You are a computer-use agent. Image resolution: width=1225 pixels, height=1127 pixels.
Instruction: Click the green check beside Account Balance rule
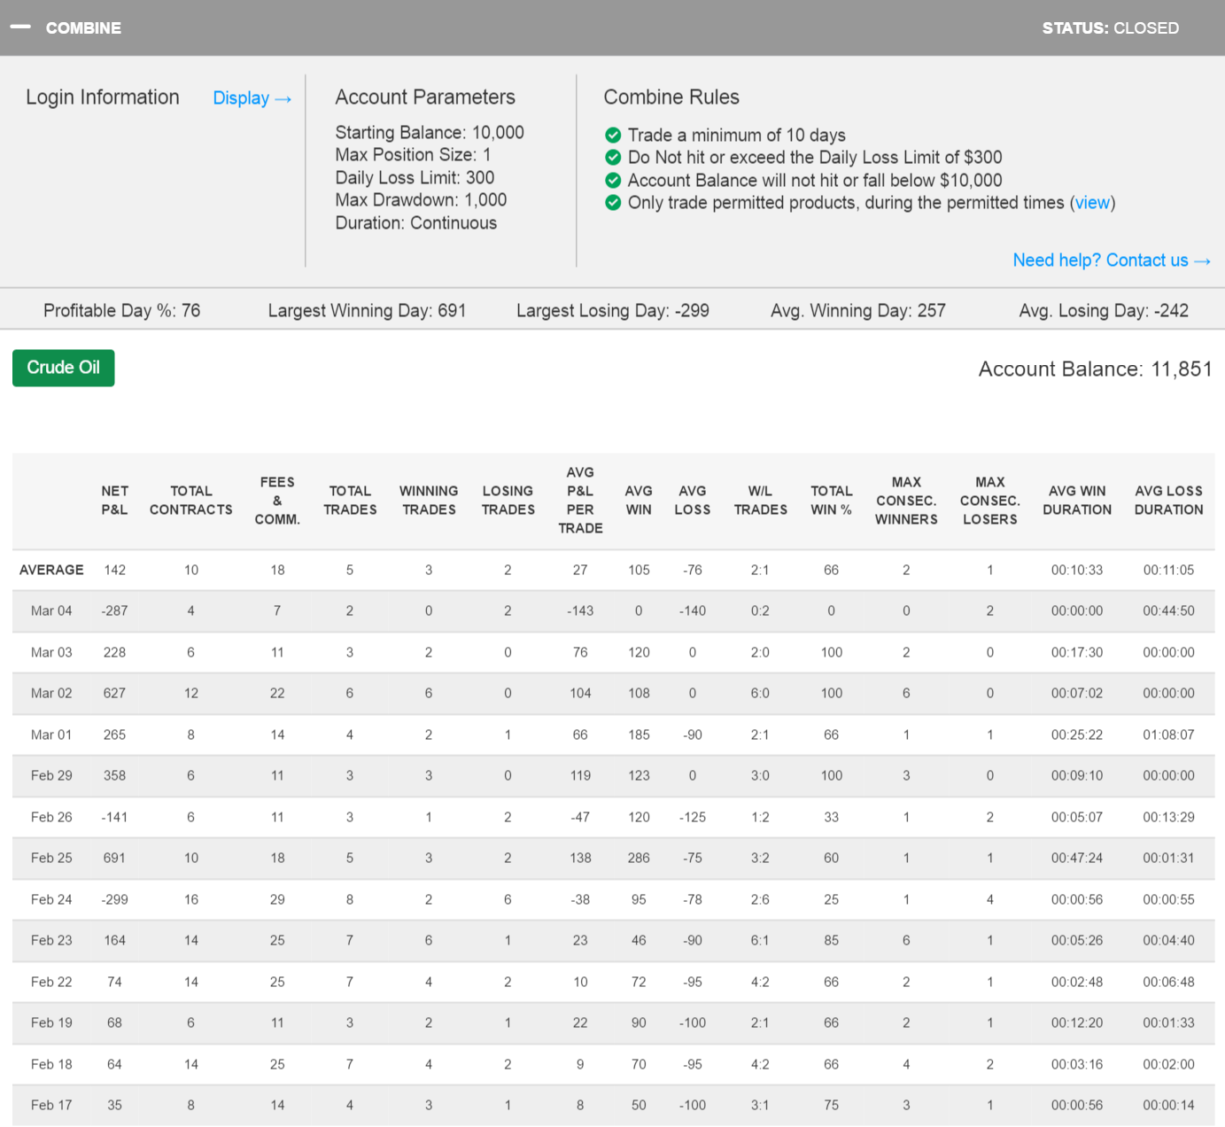point(613,181)
